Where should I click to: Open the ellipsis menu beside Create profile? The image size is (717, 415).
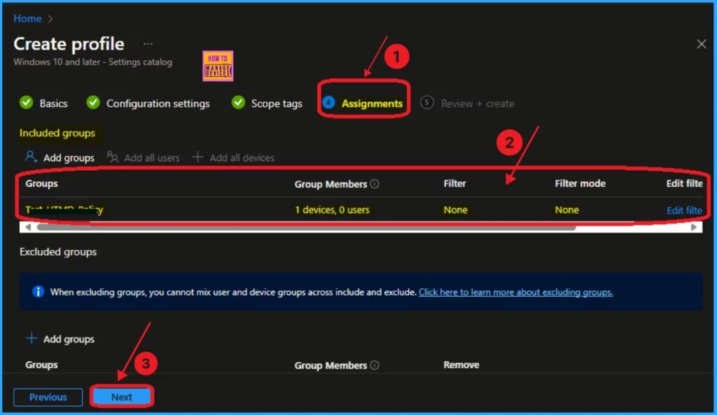[148, 44]
